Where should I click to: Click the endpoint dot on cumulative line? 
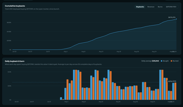[x=176, y=19]
